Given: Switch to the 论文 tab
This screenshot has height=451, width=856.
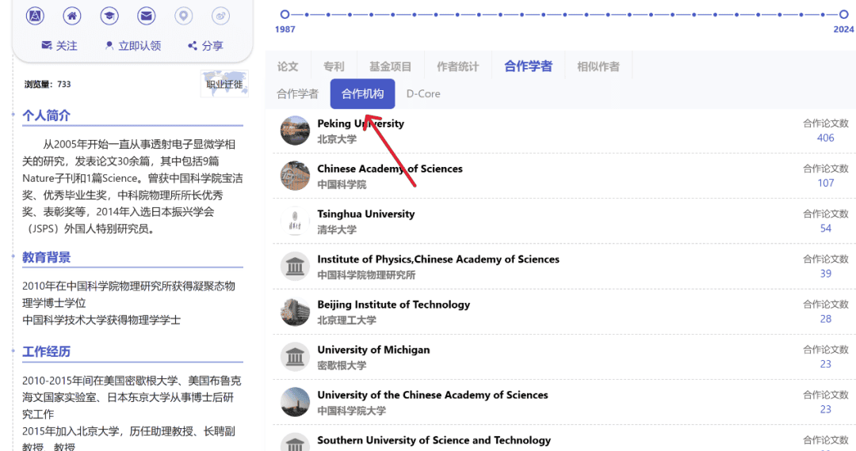Looking at the screenshot, I should (288, 66).
